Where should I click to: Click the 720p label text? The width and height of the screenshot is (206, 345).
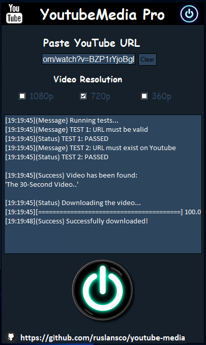[100, 96]
